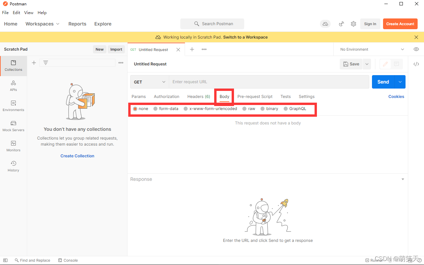
Task: Open the File menu
Action: (5, 13)
